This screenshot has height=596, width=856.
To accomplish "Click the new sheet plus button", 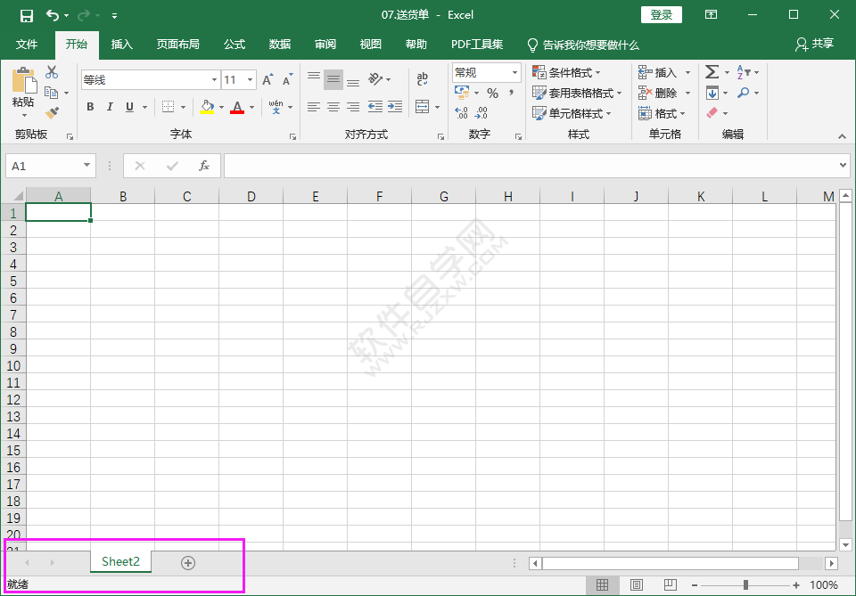I will 187,562.
